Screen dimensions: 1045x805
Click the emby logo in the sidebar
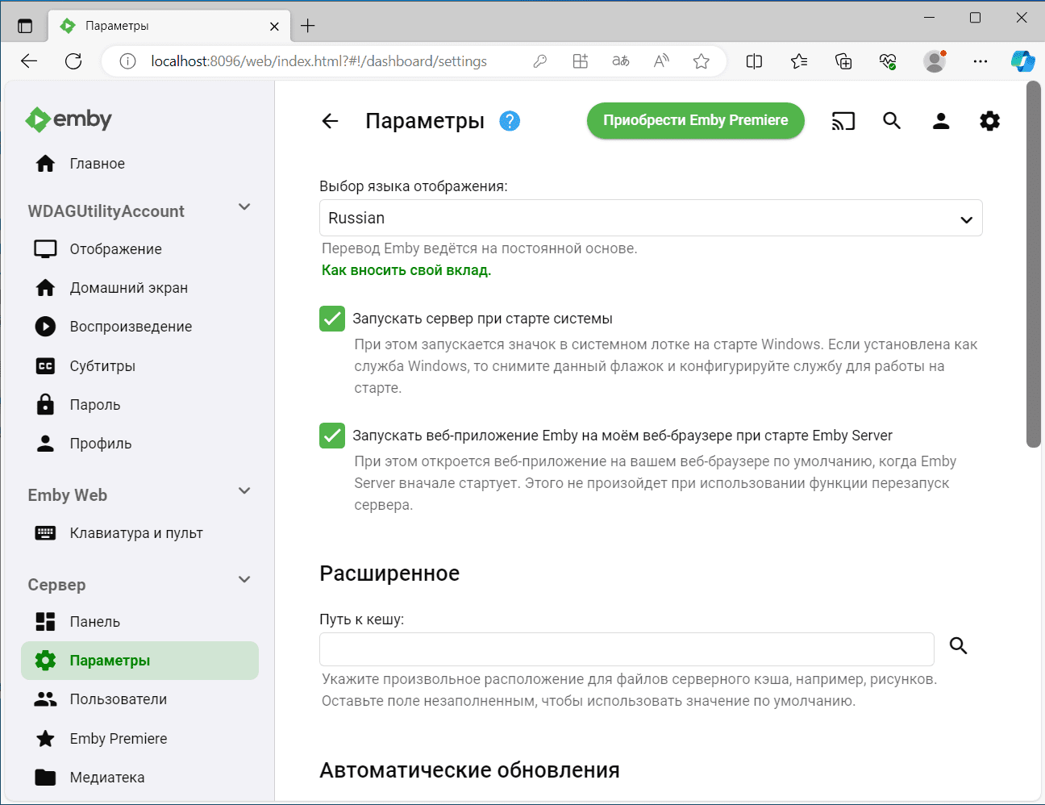[x=69, y=119]
